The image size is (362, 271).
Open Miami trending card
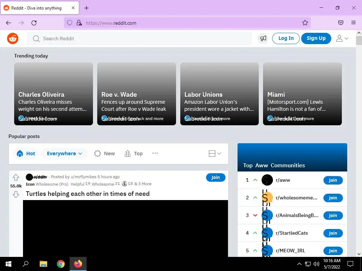pos(302,94)
